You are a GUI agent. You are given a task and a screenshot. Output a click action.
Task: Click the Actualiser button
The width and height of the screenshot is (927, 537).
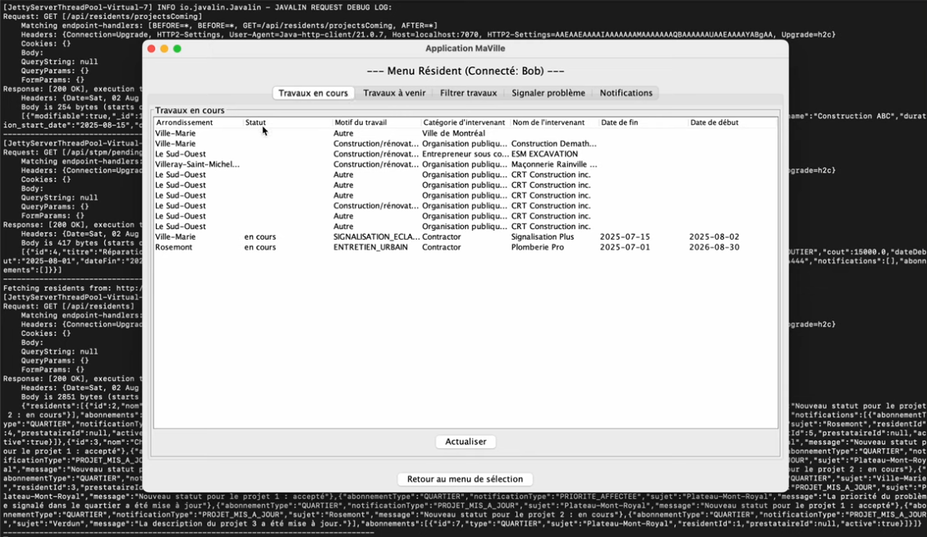click(466, 442)
